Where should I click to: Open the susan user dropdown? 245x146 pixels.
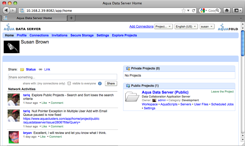click(207, 26)
